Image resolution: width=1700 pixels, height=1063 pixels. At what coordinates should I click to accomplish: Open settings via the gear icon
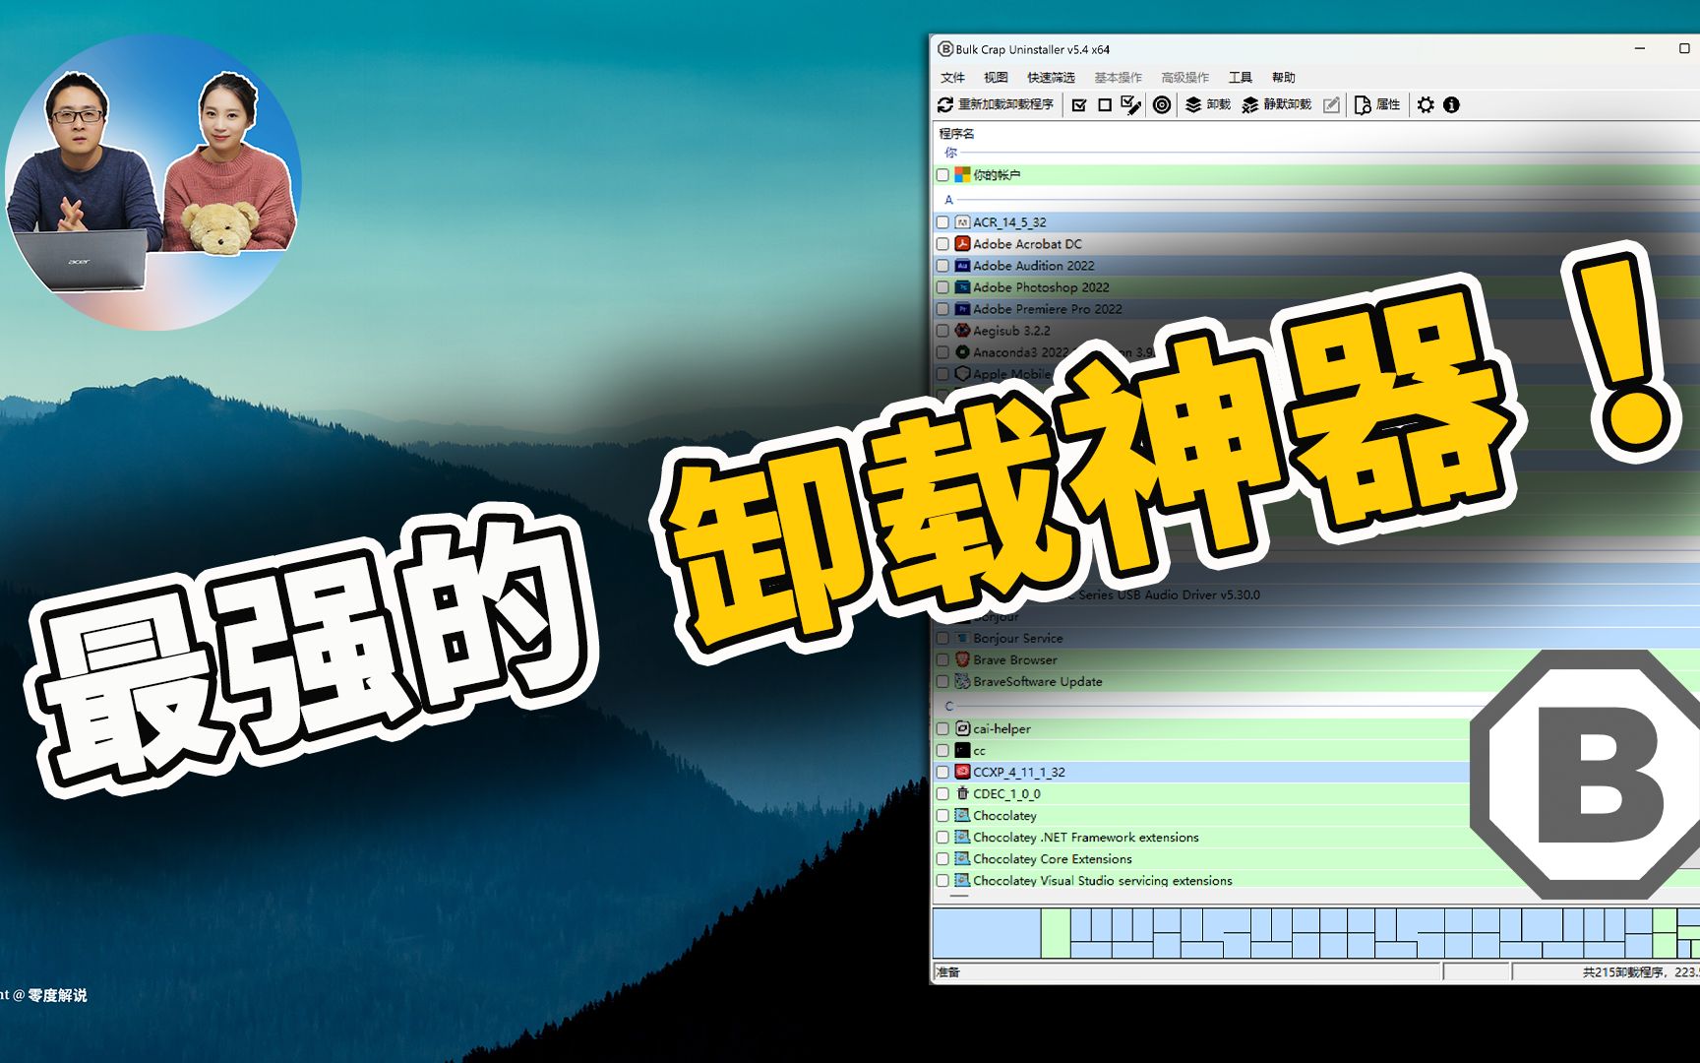coord(1426,104)
